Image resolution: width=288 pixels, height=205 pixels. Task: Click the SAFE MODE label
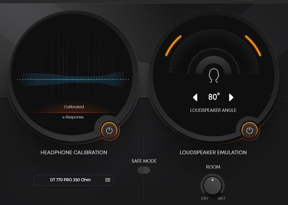[144, 161]
